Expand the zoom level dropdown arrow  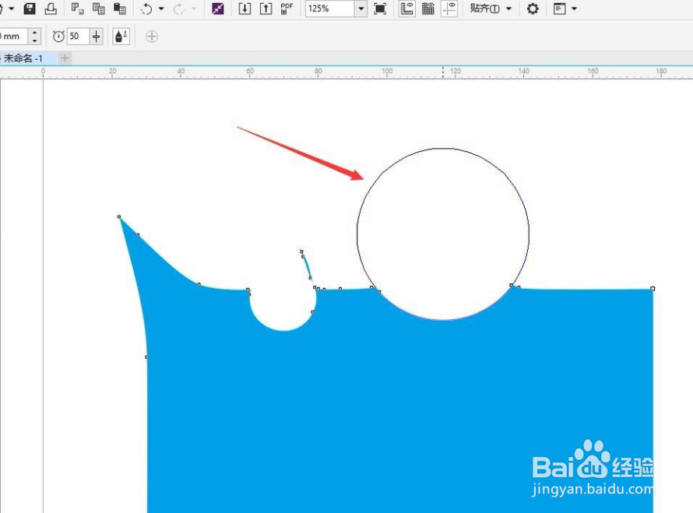[361, 9]
